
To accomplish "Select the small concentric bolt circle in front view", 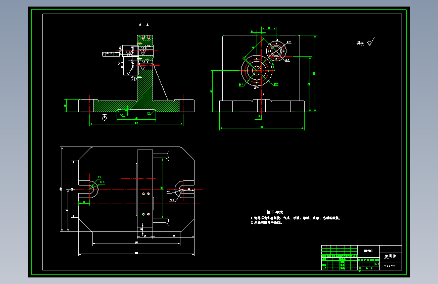I will coord(276,51).
